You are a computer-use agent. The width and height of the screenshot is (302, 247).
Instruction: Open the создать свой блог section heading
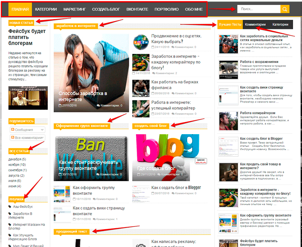tap(151, 126)
